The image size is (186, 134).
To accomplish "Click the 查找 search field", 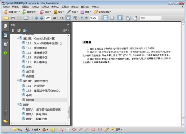I will 151,18.
